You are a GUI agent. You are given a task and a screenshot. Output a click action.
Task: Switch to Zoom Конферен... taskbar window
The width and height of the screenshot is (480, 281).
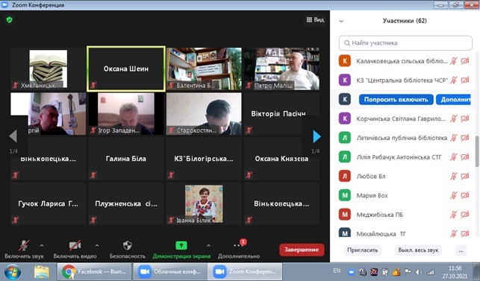coord(245,271)
